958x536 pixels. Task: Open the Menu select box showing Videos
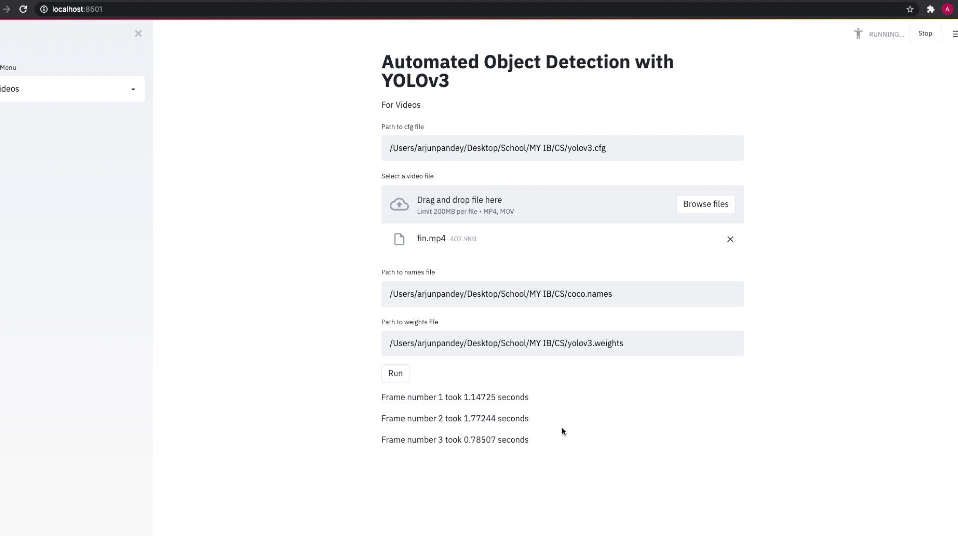(65, 89)
